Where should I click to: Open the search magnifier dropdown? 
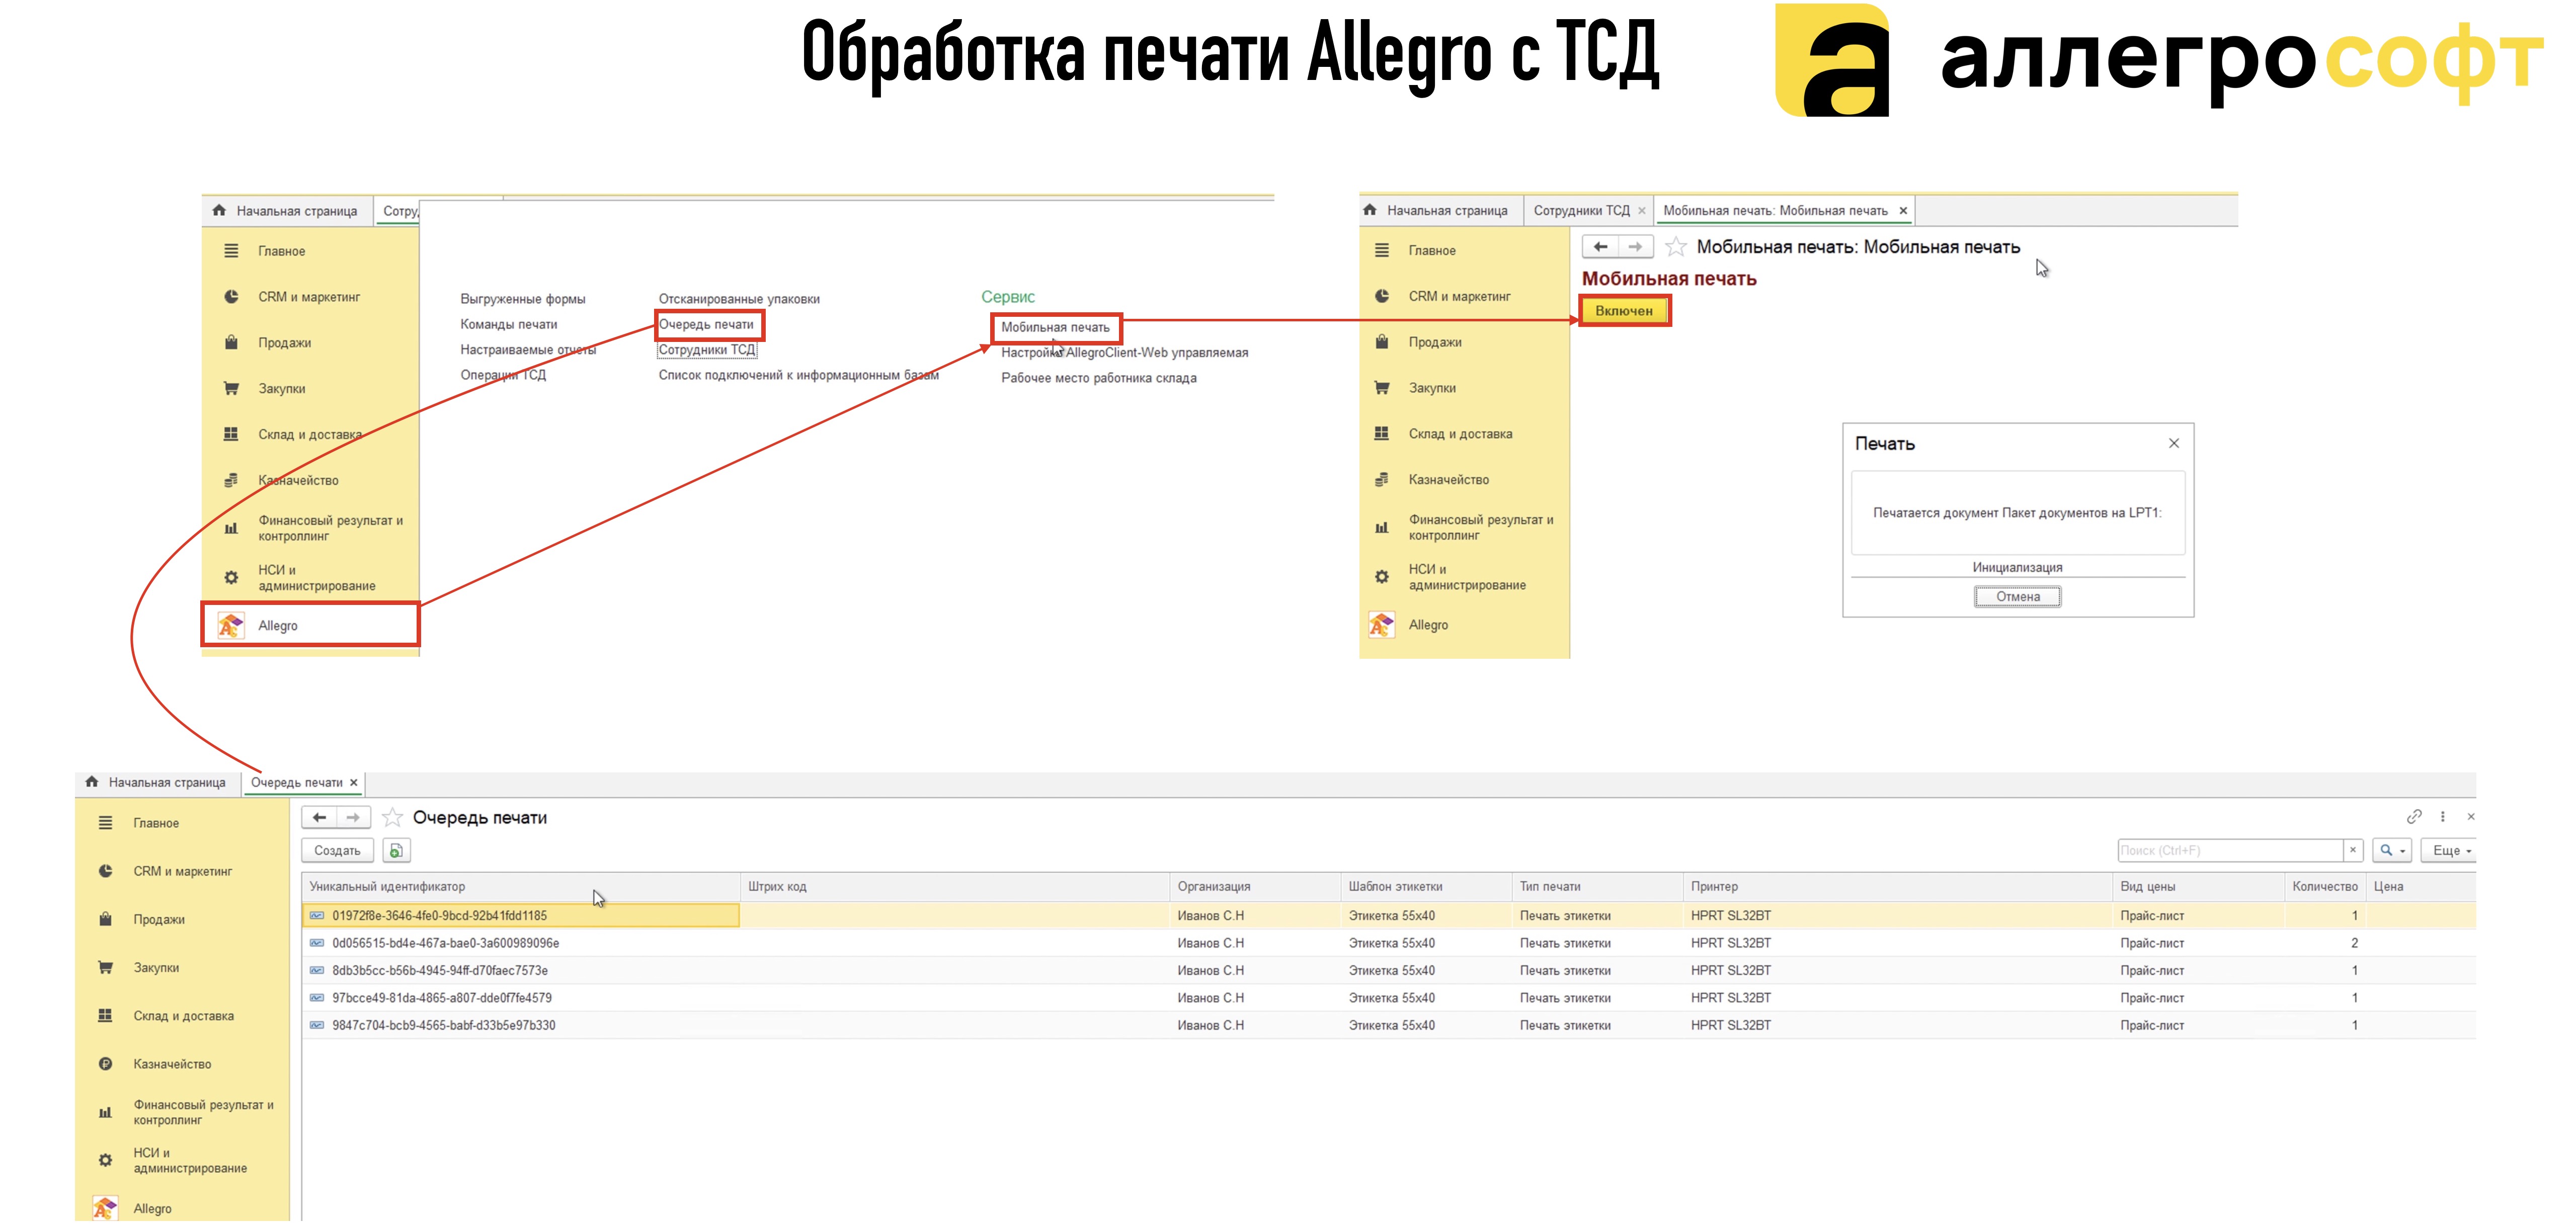pos(2392,850)
